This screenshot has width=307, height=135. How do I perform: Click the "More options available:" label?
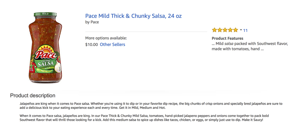pos(106,38)
